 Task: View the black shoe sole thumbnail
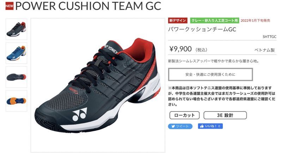click(16, 77)
